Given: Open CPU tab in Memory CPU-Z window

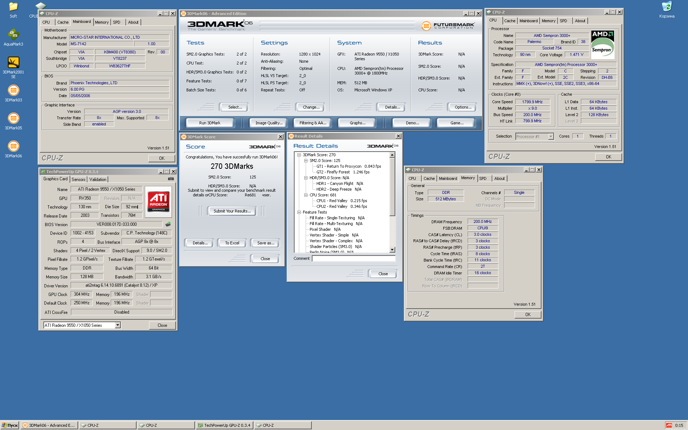Looking at the screenshot, I should pyautogui.click(x=412, y=178).
